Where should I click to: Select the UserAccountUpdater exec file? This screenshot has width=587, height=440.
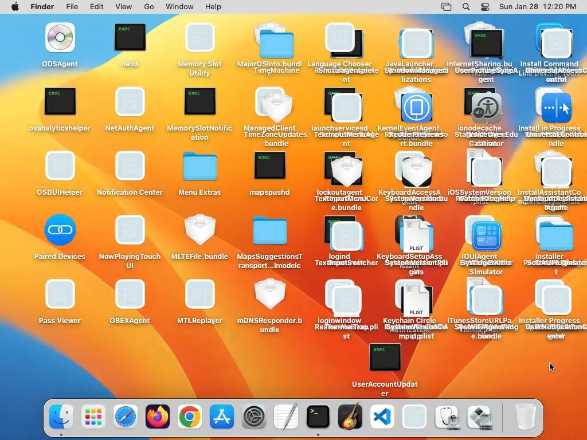point(385,357)
